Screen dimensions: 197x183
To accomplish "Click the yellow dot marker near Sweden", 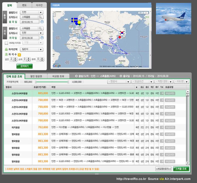I will (79, 22).
